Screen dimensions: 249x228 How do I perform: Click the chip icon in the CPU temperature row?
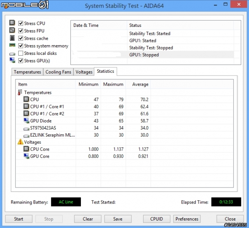point(26,99)
